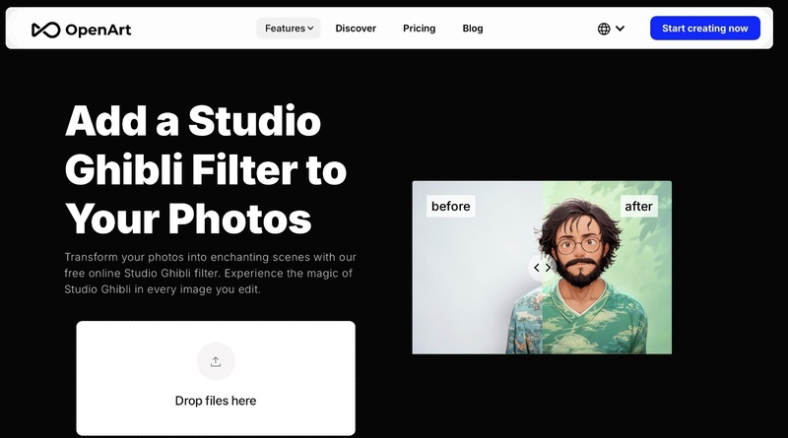Click the Ghibli-style portrait preview image

coord(542,267)
